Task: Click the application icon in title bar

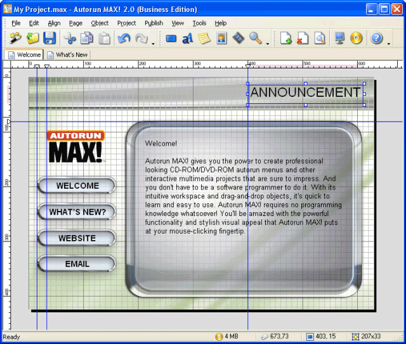Action: pos(8,9)
